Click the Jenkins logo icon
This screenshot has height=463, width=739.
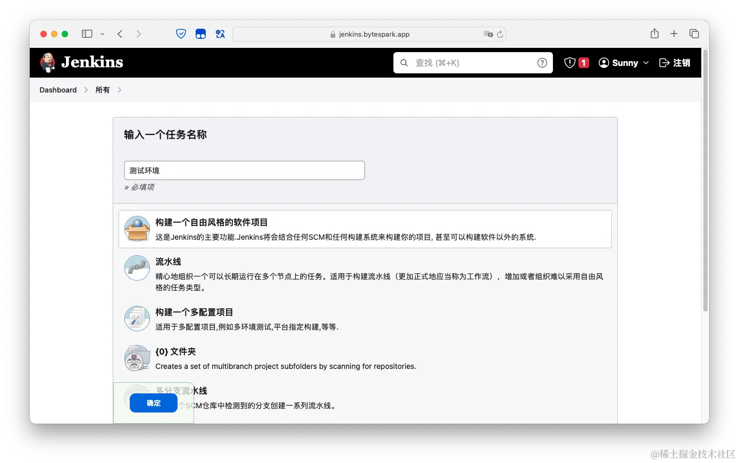[x=47, y=62]
